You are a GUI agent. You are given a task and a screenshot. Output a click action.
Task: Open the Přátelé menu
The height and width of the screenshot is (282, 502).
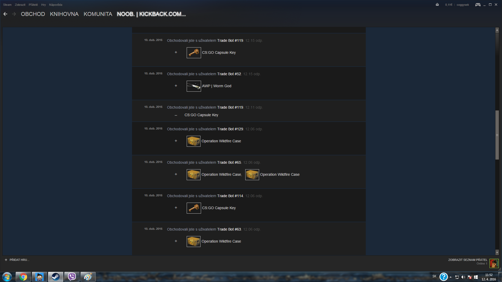(33, 5)
